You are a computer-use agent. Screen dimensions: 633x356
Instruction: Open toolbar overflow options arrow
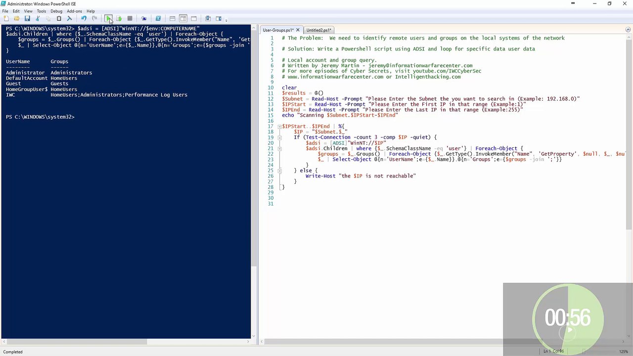tap(226, 20)
